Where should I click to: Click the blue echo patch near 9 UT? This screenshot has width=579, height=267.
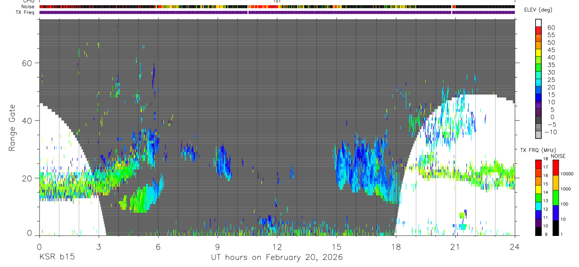click(223, 163)
